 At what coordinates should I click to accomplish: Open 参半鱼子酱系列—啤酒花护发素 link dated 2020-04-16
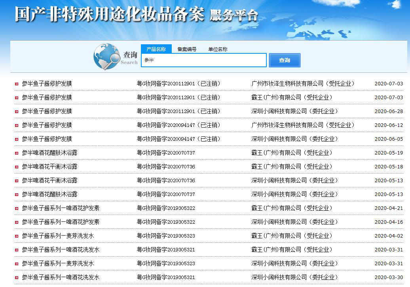(x=61, y=222)
